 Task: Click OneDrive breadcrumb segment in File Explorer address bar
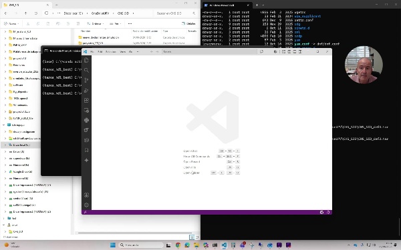(100, 13)
